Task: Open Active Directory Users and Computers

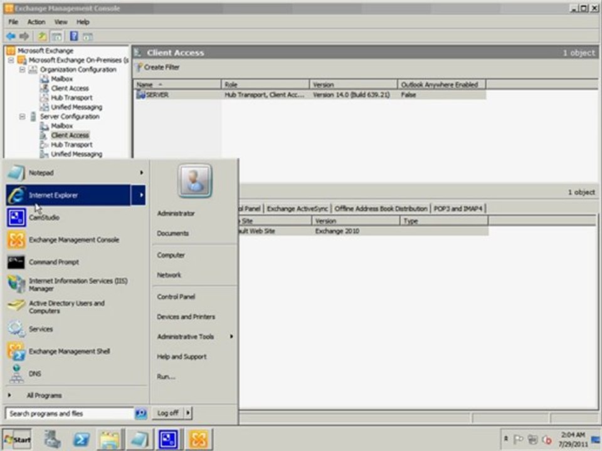Action: (75, 307)
